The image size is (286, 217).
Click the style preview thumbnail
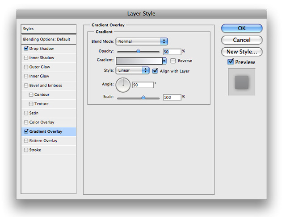point(241,82)
